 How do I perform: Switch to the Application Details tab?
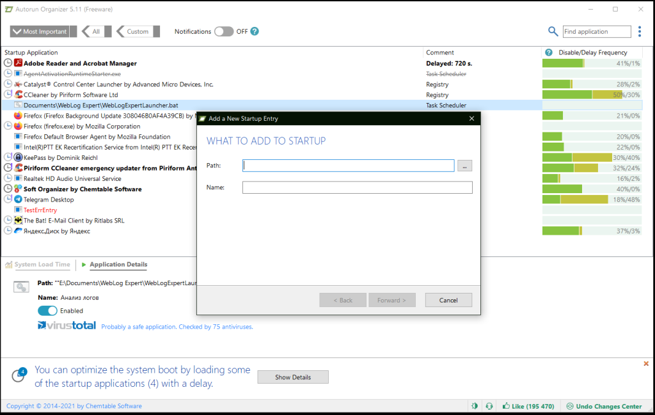[114, 264]
